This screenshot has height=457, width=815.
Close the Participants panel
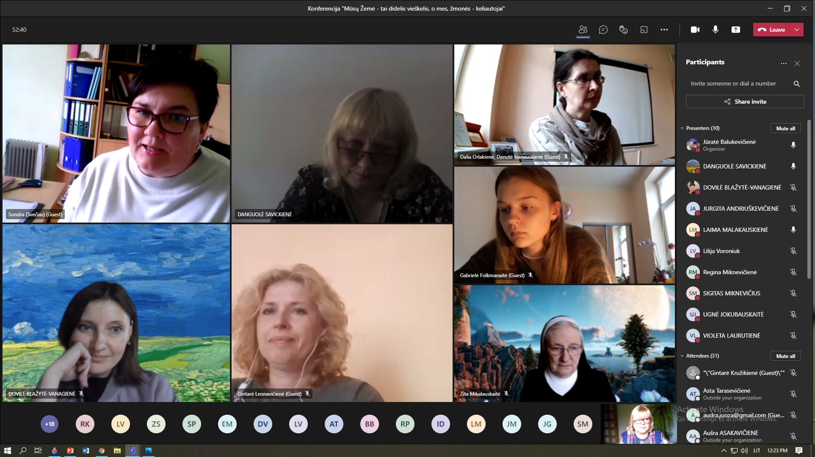797,63
